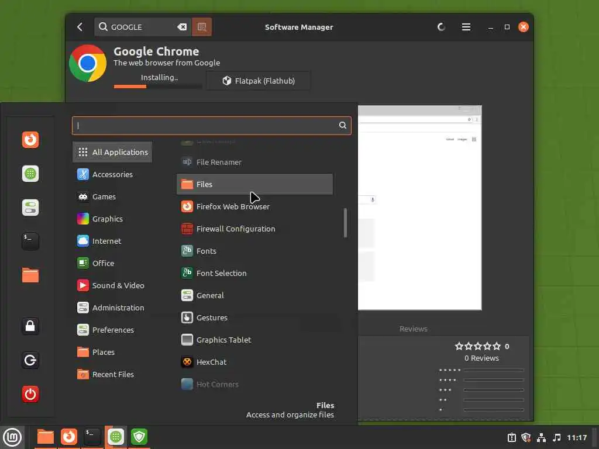
Task: Click the Google Chrome screenshot thumbnail
Action: (419, 208)
